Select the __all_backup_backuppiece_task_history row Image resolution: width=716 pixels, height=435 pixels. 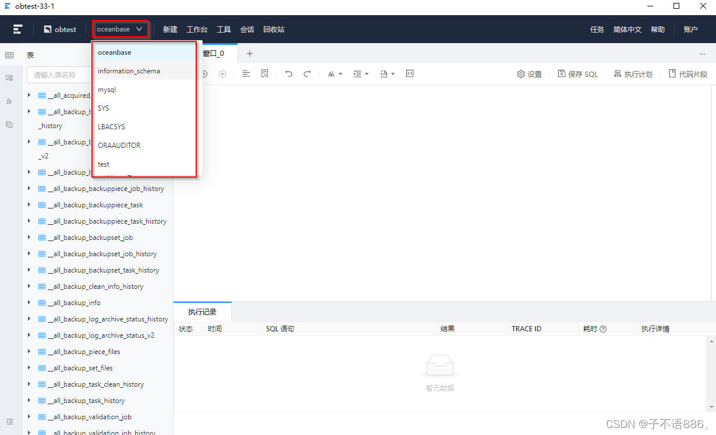click(x=98, y=221)
